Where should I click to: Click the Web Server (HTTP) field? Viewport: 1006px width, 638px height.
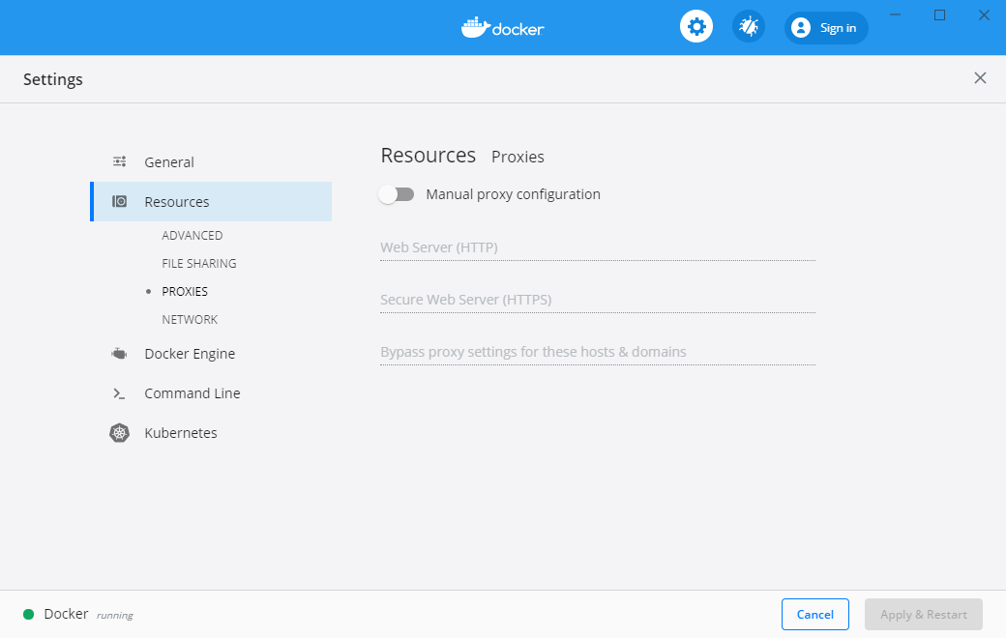tap(598, 248)
